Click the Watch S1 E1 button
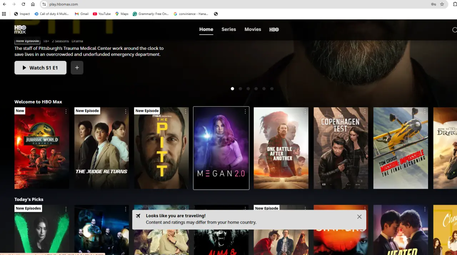This screenshot has width=457, height=255. pyautogui.click(x=40, y=68)
